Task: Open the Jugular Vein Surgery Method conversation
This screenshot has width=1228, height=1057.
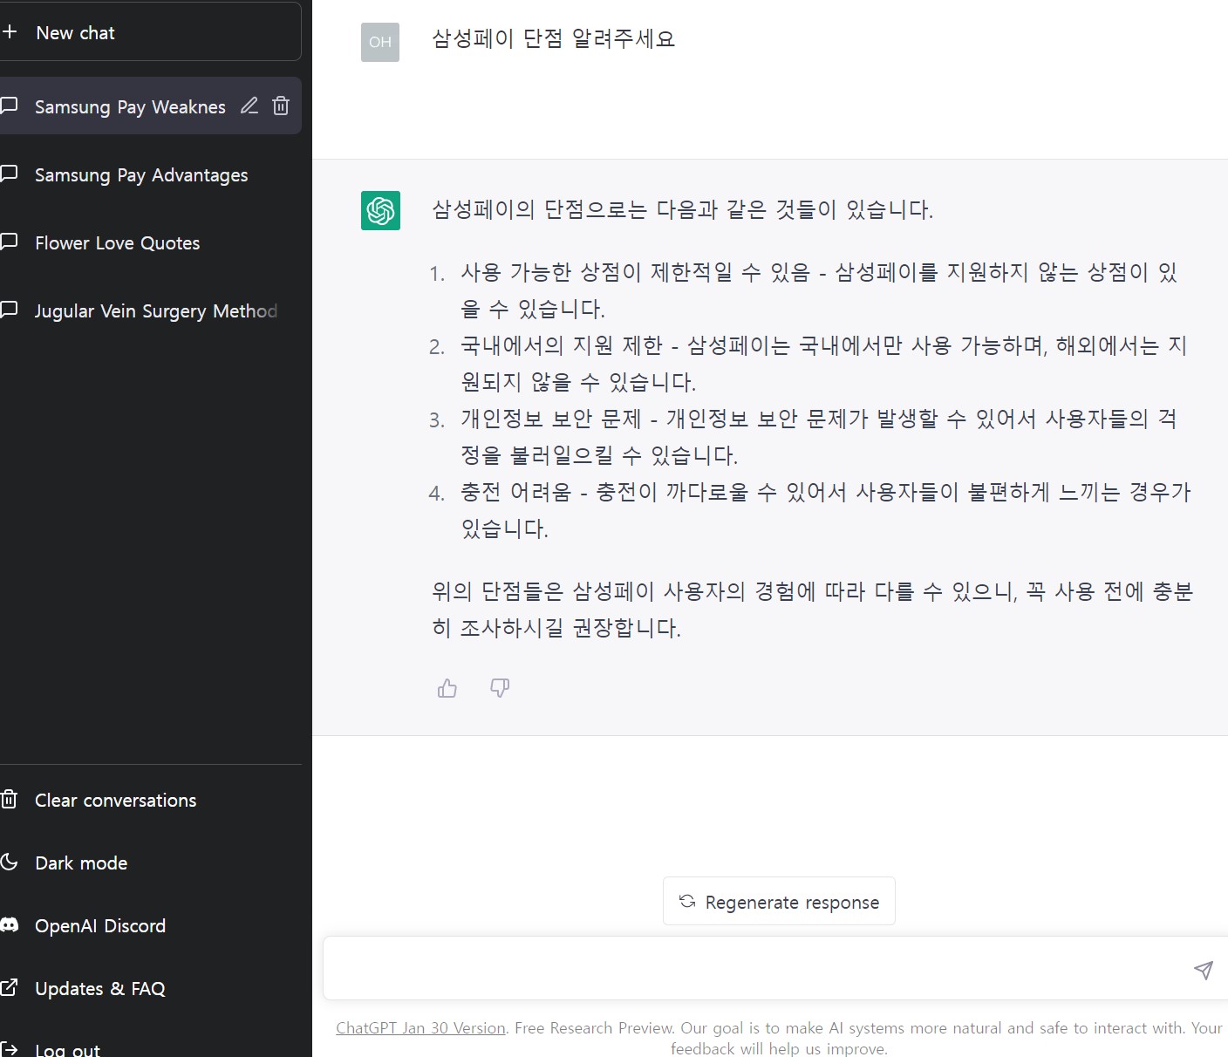Action: point(150,310)
